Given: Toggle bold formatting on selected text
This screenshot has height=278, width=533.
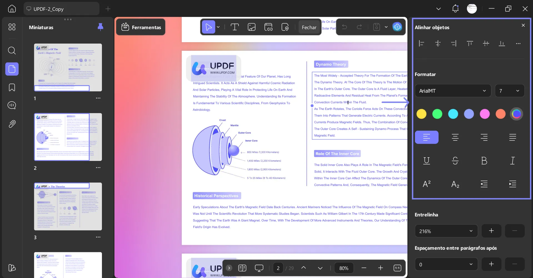Looking at the screenshot, I should pos(484,161).
